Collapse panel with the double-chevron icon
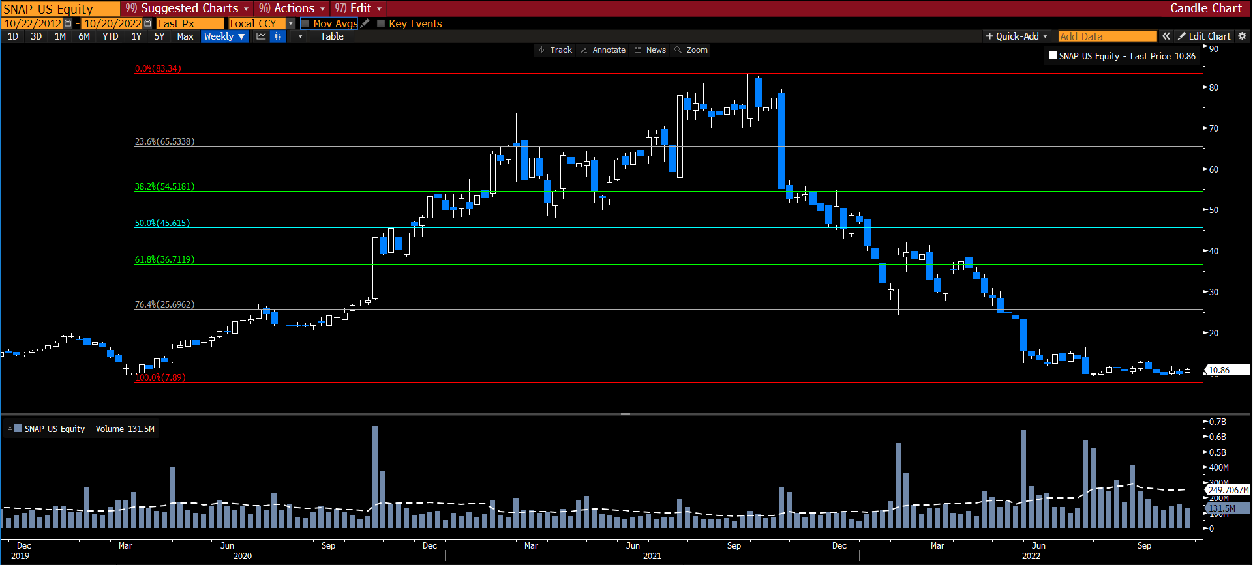This screenshot has height=565, width=1253. (x=1166, y=36)
